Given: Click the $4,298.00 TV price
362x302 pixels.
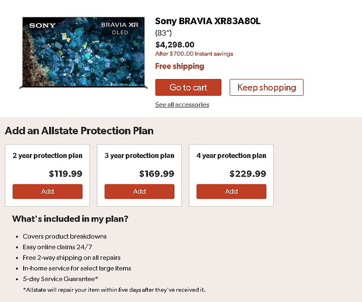Looking at the screenshot, I should [175, 45].
